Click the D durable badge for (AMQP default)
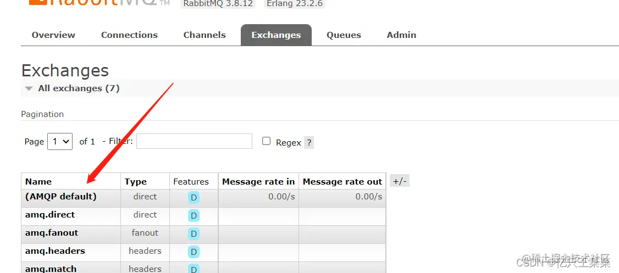 (194, 197)
